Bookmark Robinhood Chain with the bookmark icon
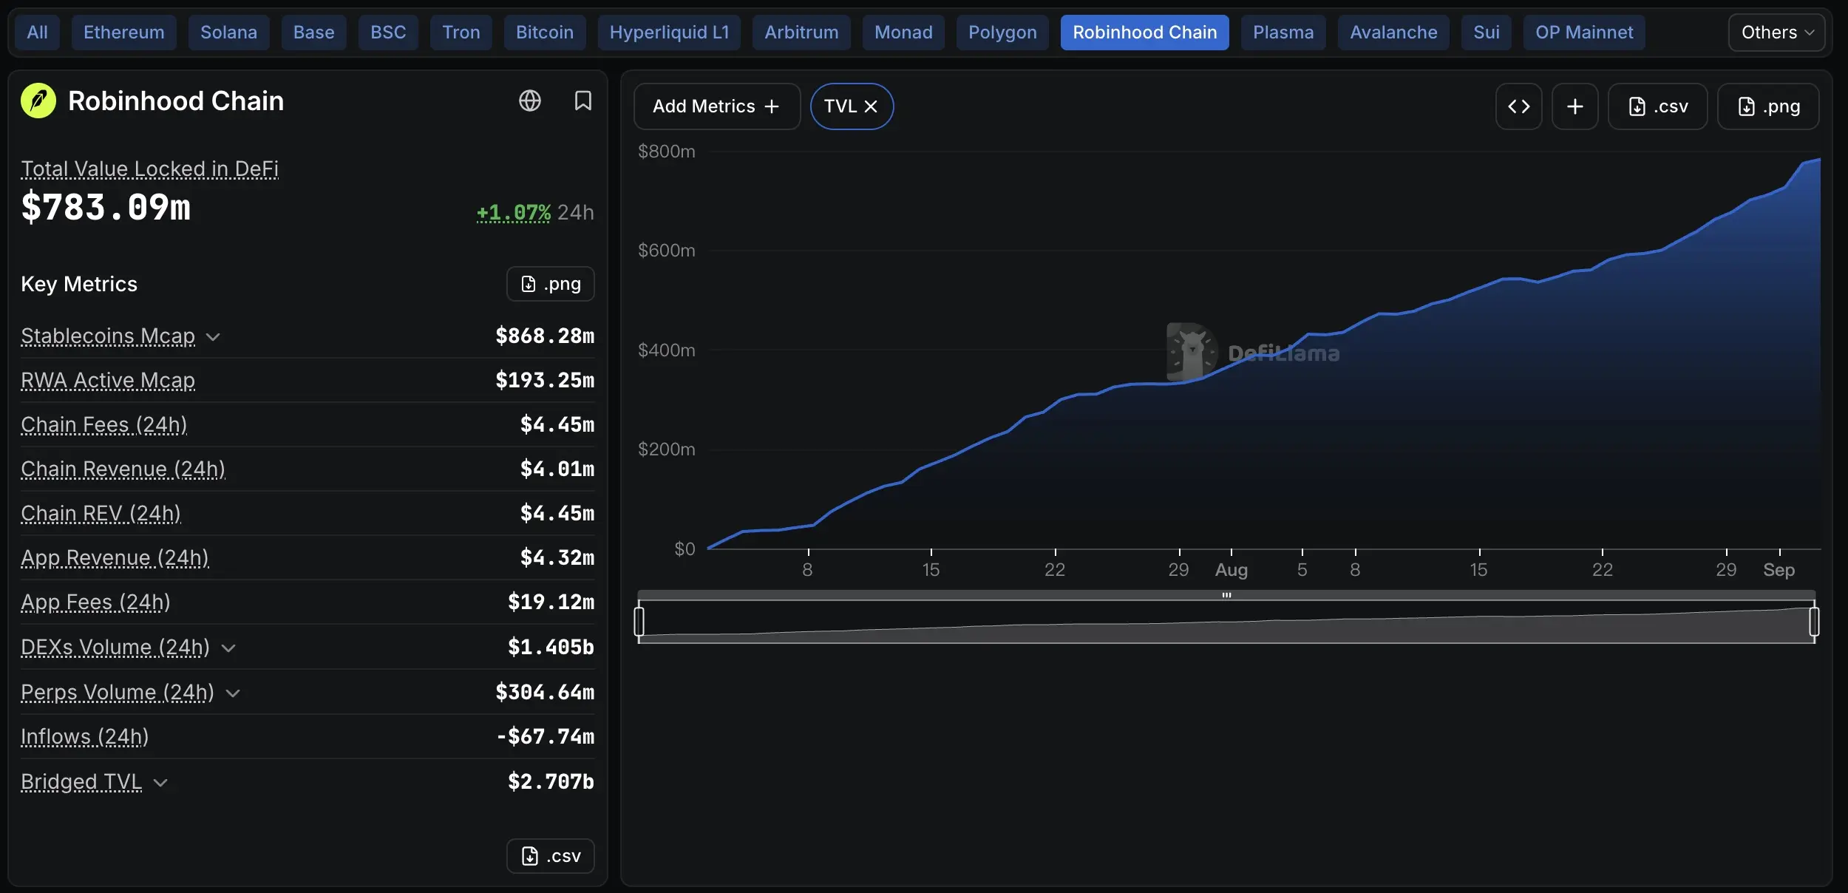This screenshot has height=893, width=1848. (x=583, y=101)
